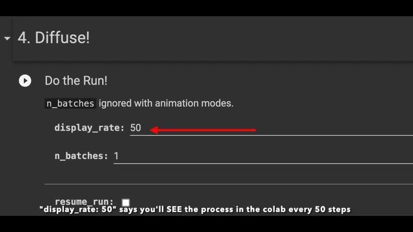Click the text "ignored with animation modes."

click(x=166, y=103)
